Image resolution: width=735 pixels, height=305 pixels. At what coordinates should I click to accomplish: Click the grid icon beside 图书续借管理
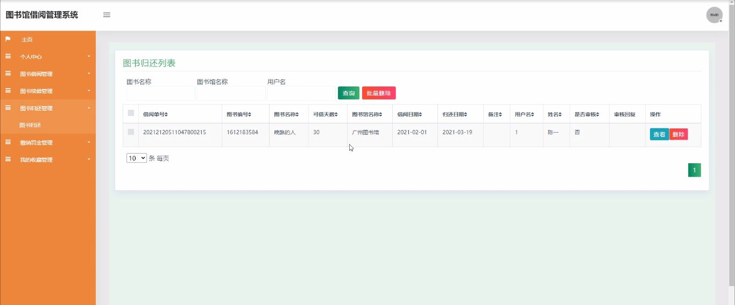(x=8, y=91)
